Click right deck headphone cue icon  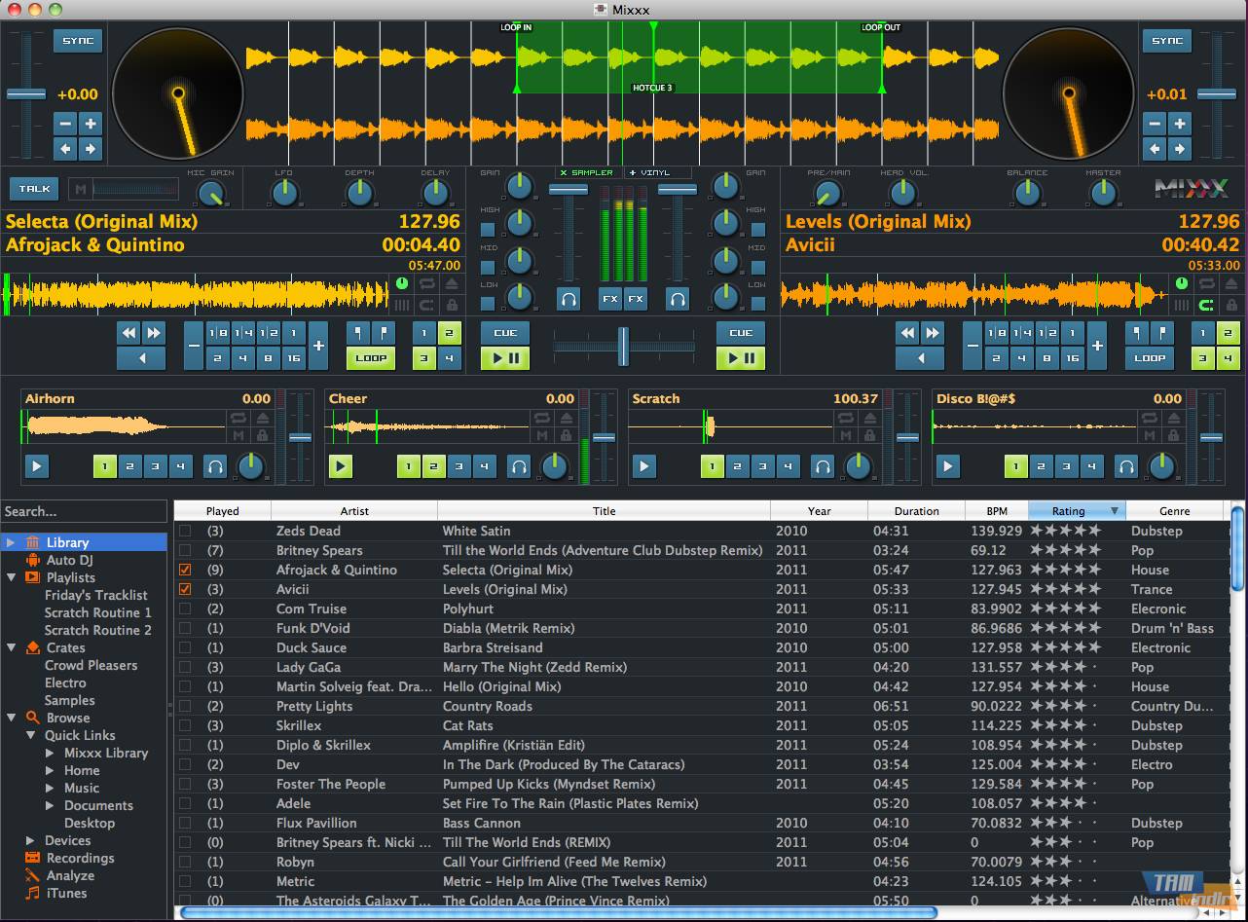pos(678,299)
